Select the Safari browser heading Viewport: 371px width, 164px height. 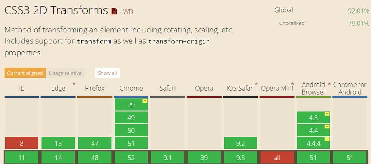[167, 88]
